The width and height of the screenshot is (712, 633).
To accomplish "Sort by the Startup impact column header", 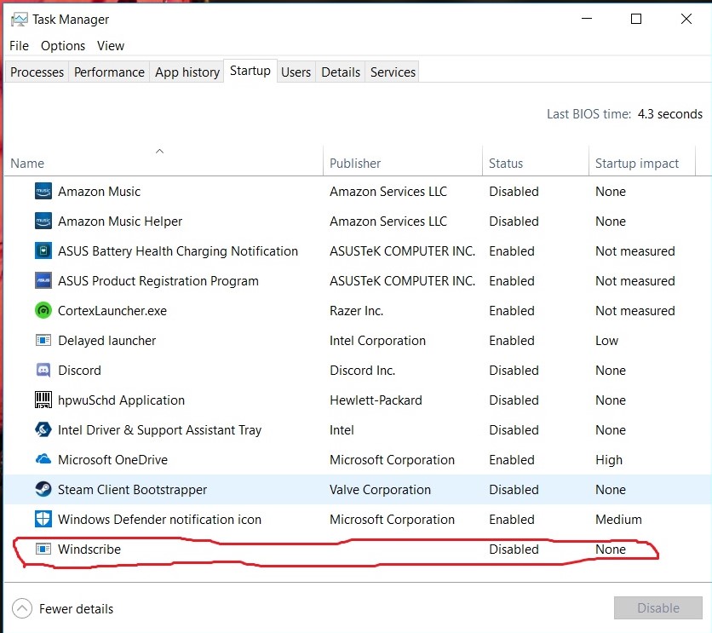I will tap(642, 161).
